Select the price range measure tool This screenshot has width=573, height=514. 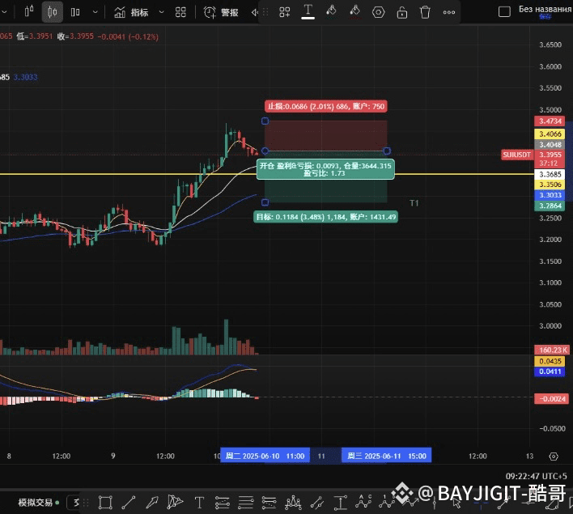click(x=340, y=503)
